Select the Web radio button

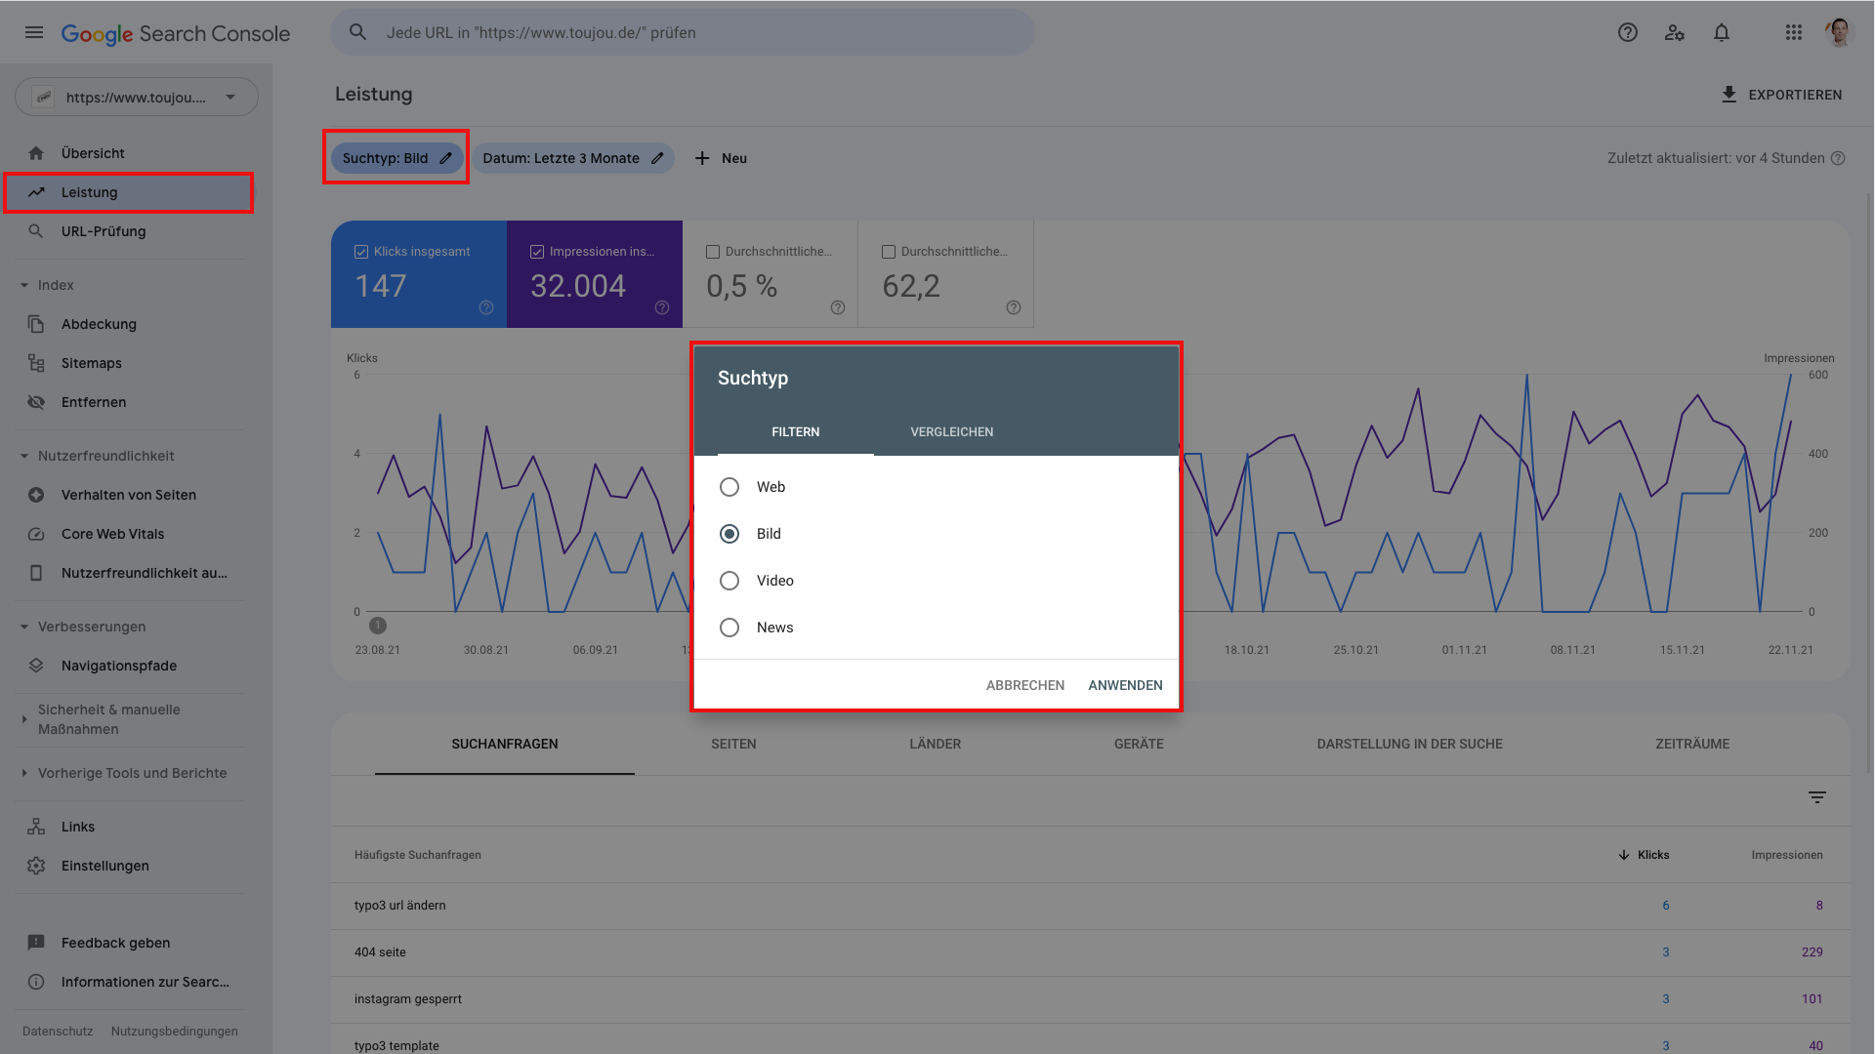coord(729,487)
